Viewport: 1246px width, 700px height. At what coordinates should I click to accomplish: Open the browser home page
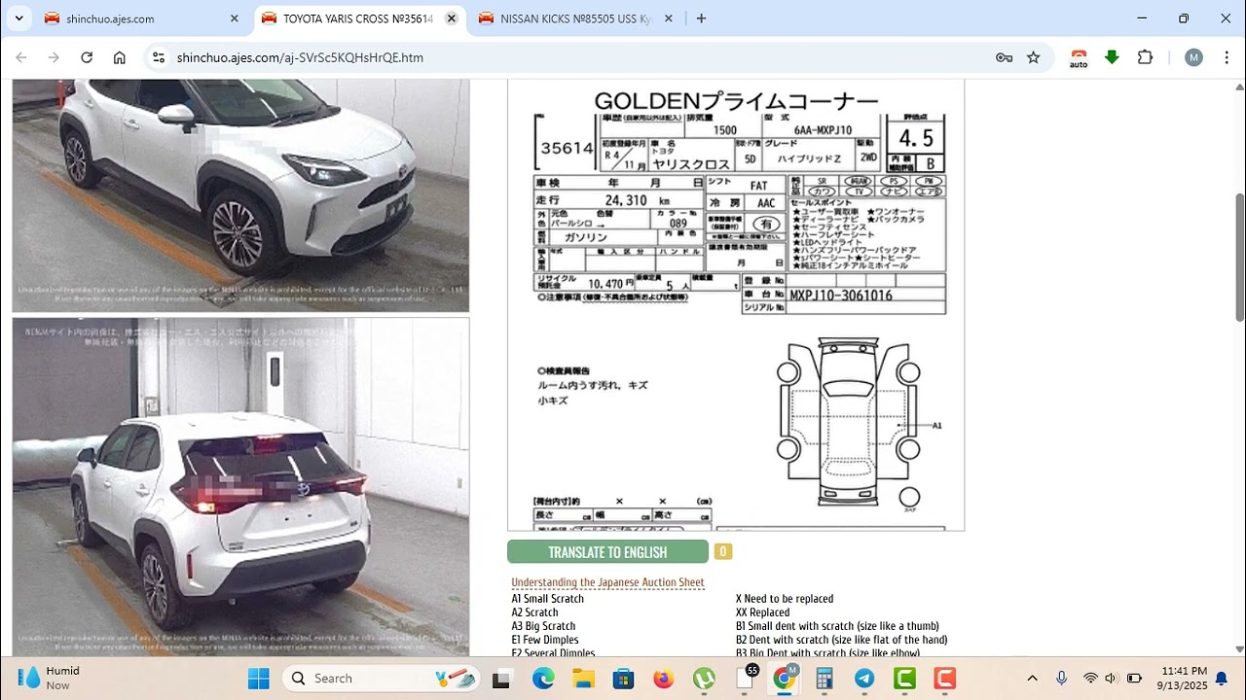(119, 57)
